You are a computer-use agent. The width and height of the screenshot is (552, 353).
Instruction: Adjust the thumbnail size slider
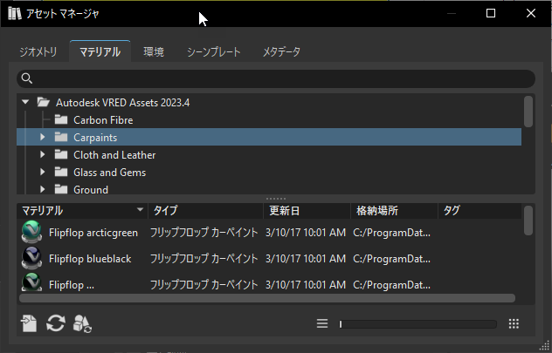pyautogui.click(x=417, y=324)
